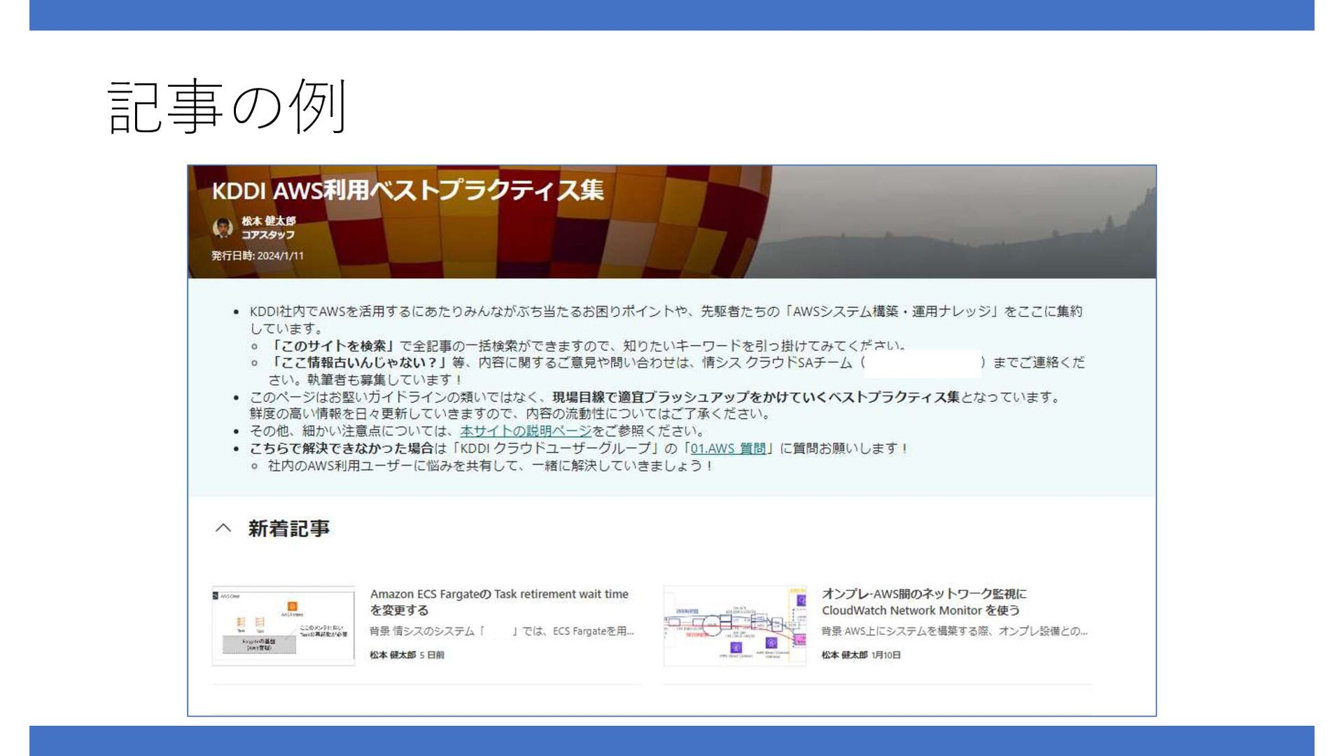This screenshot has height=756, width=1344.
Task: Click the ECS article excerpt starting 背景 情シスのシステム
Action: click(x=502, y=631)
